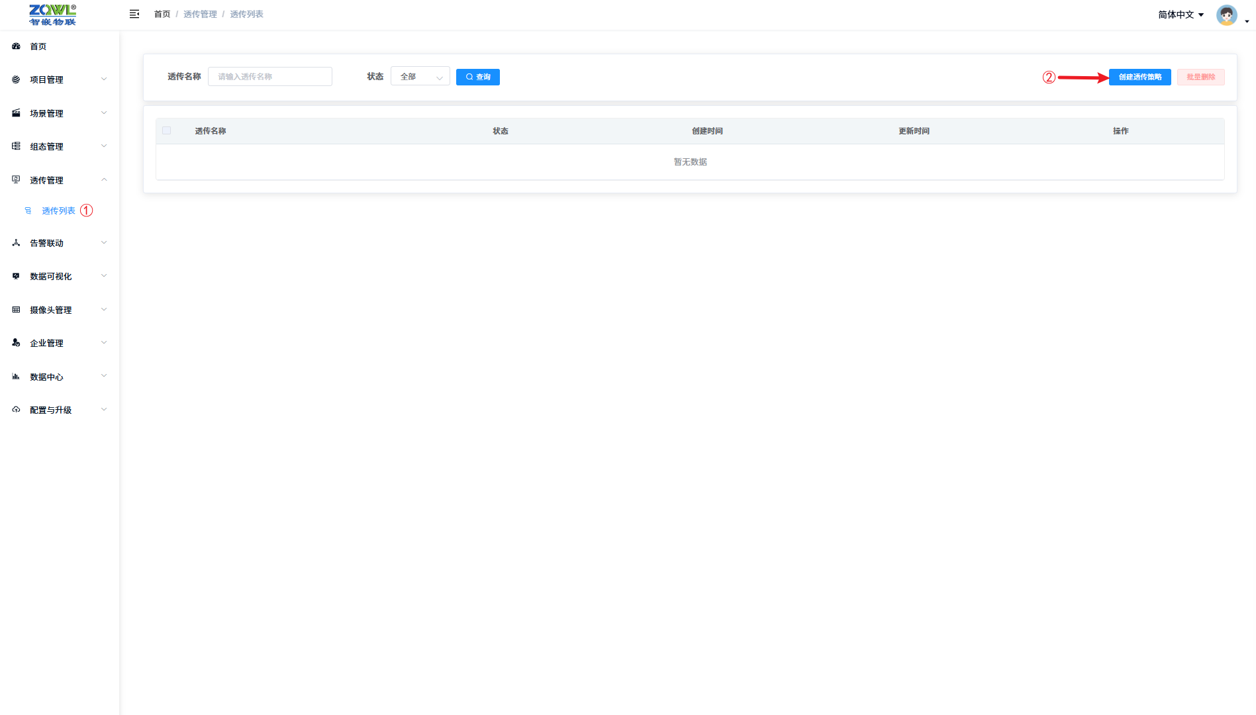Viewport: 1256px width, 715px height.
Task: Click the 告警联动 sidebar icon
Action: (16, 243)
